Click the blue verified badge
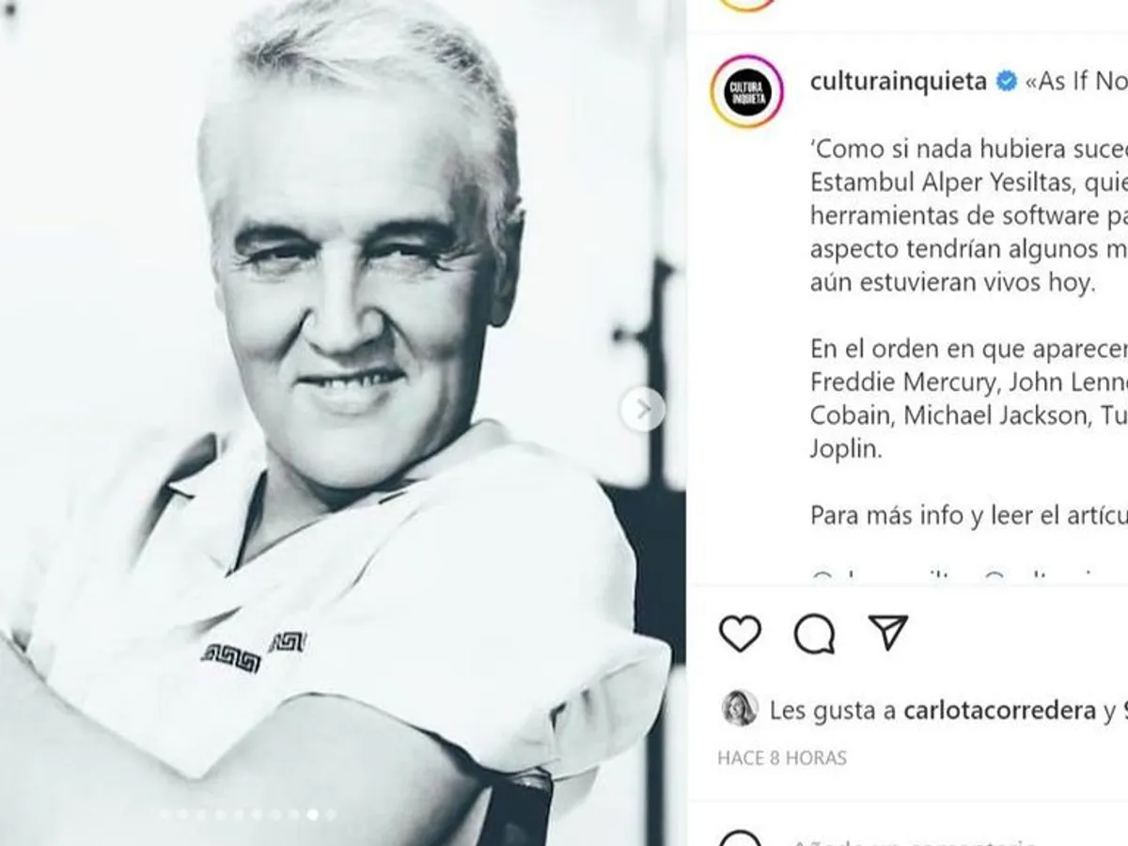1128x846 pixels. point(1006,82)
